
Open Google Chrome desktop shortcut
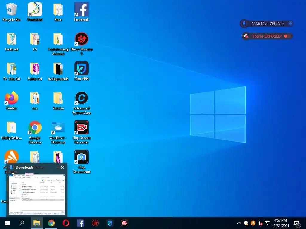pyautogui.click(x=35, y=132)
